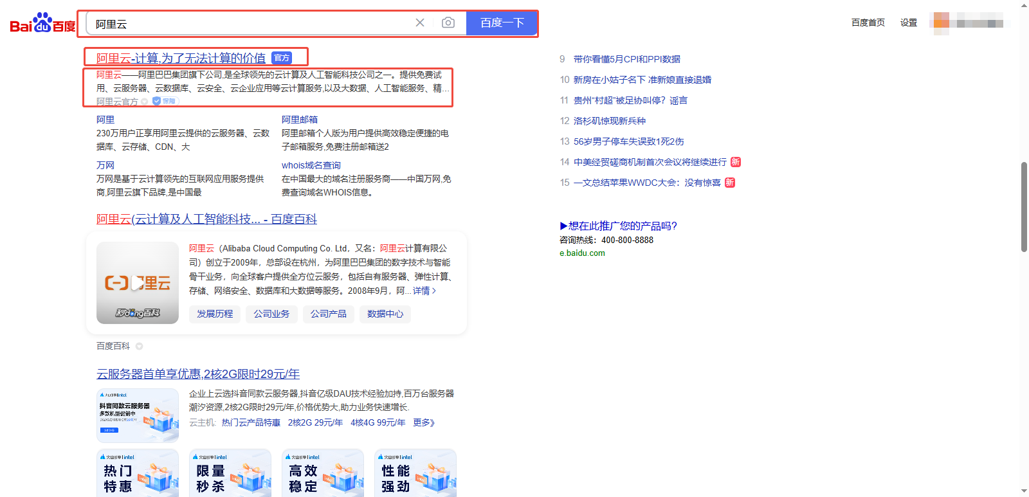Image resolution: width=1029 pixels, height=497 pixels.
Task: Open 阿里云-计算,为了无法计算的价值 result
Action: [181, 58]
